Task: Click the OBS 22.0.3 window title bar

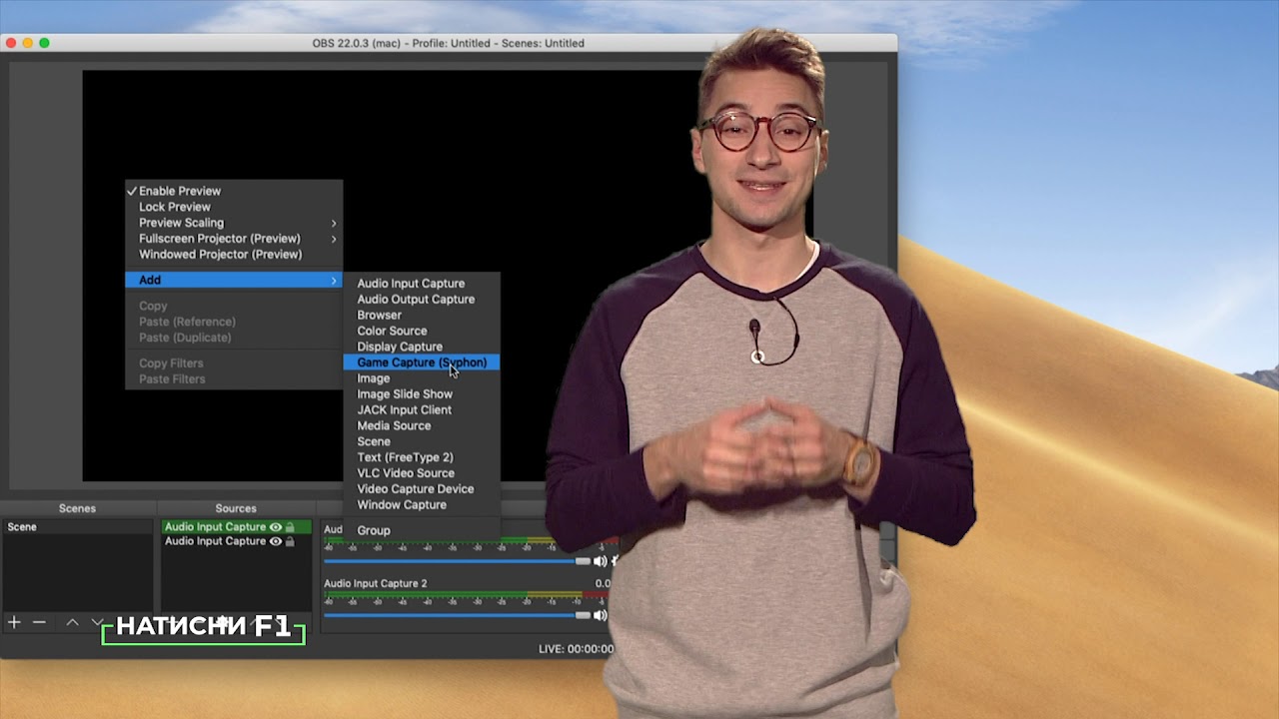Action: (449, 43)
